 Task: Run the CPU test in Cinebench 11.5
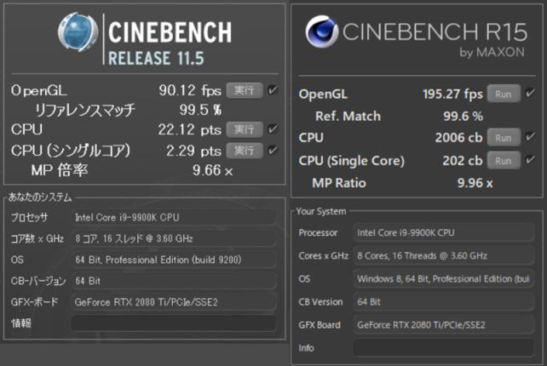[245, 129]
